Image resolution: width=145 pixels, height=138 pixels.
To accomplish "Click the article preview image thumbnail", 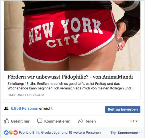I will point(72,35).
